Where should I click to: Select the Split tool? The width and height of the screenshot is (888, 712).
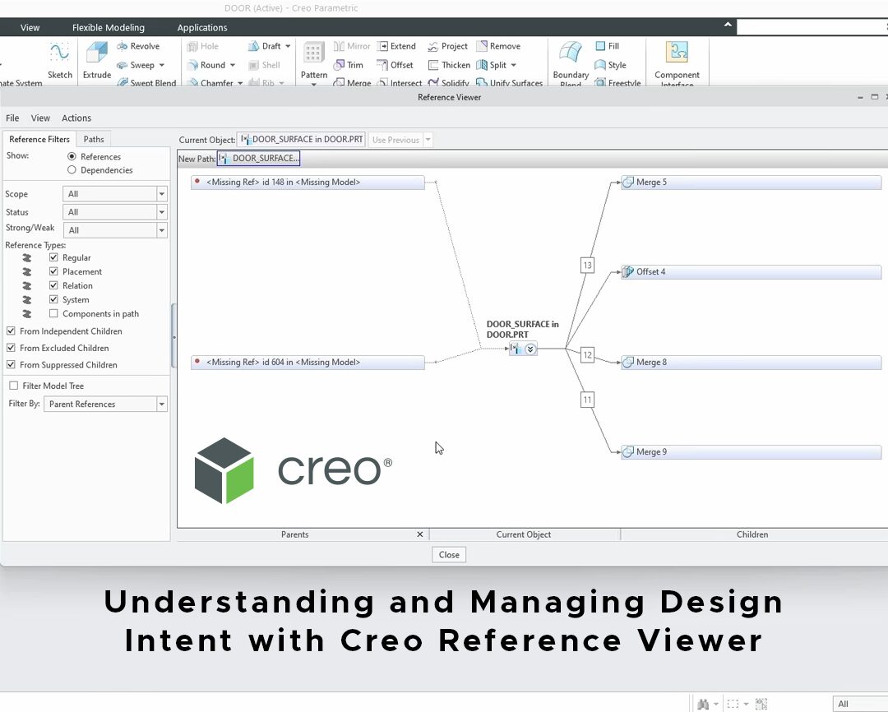point(492,65)
